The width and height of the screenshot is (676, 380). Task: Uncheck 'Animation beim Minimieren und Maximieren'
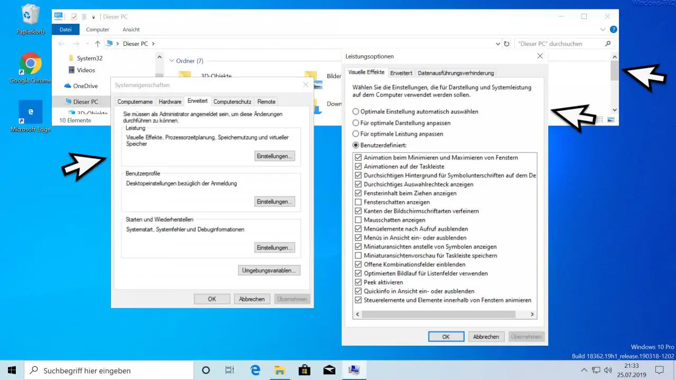point(359,158)
